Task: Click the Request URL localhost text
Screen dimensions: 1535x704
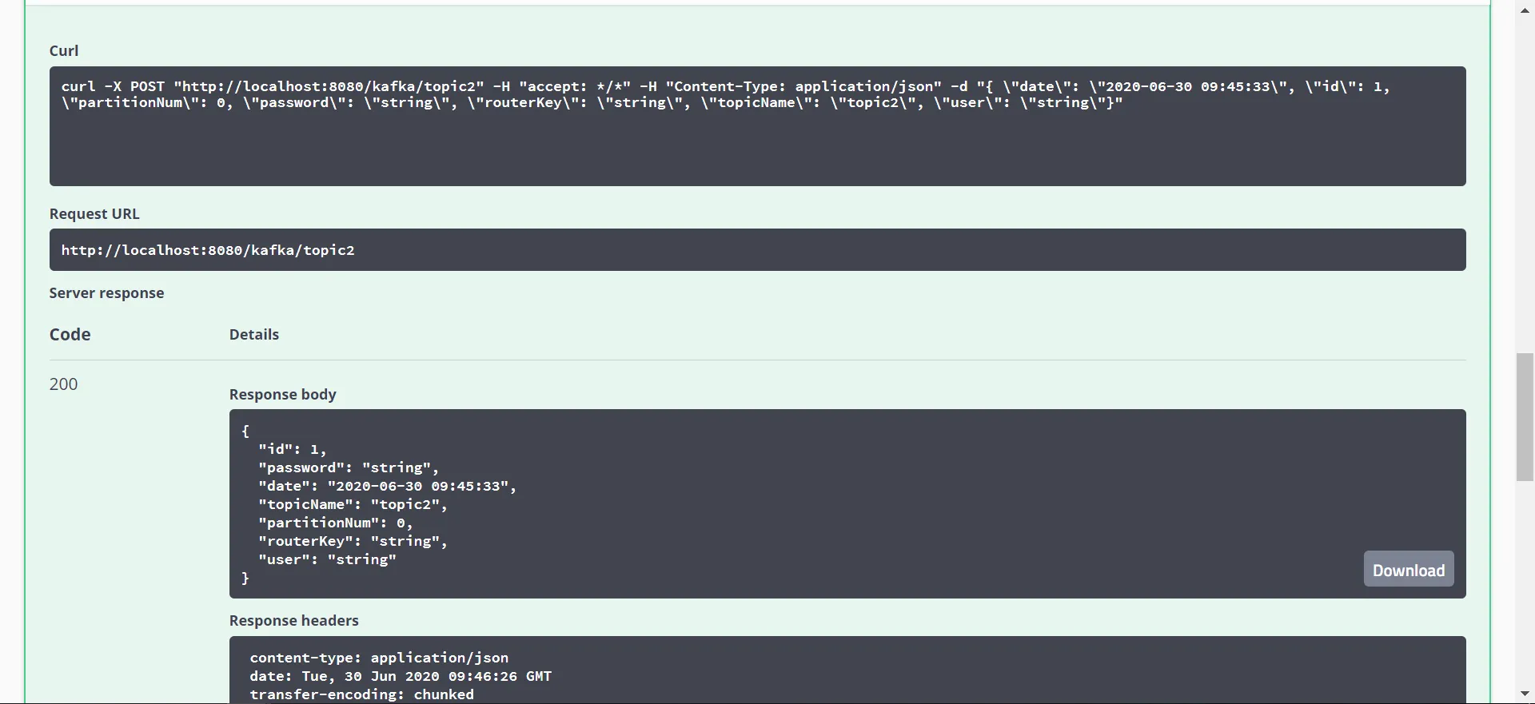Action: coord(208,250)
